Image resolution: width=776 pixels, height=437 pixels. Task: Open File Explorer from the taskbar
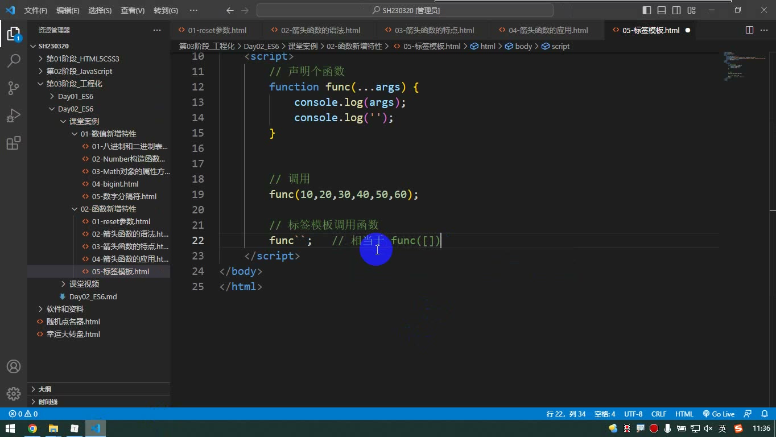pyautogui.click(x=53, y=428)
